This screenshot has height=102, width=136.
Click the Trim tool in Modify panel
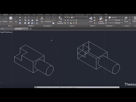tap(32, 18)
